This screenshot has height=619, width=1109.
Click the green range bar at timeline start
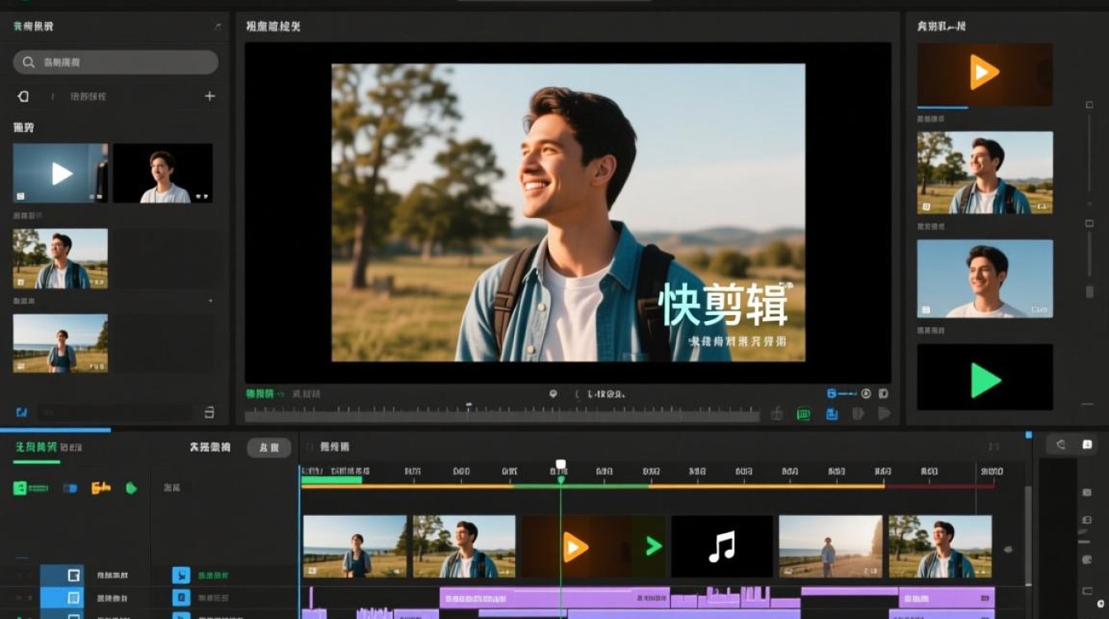332,480
